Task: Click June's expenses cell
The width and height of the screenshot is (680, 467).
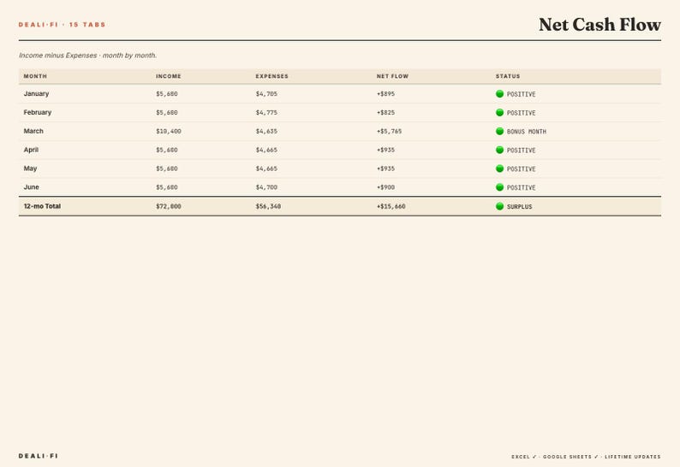Action: pyautogui.click(x=266, y=187)
